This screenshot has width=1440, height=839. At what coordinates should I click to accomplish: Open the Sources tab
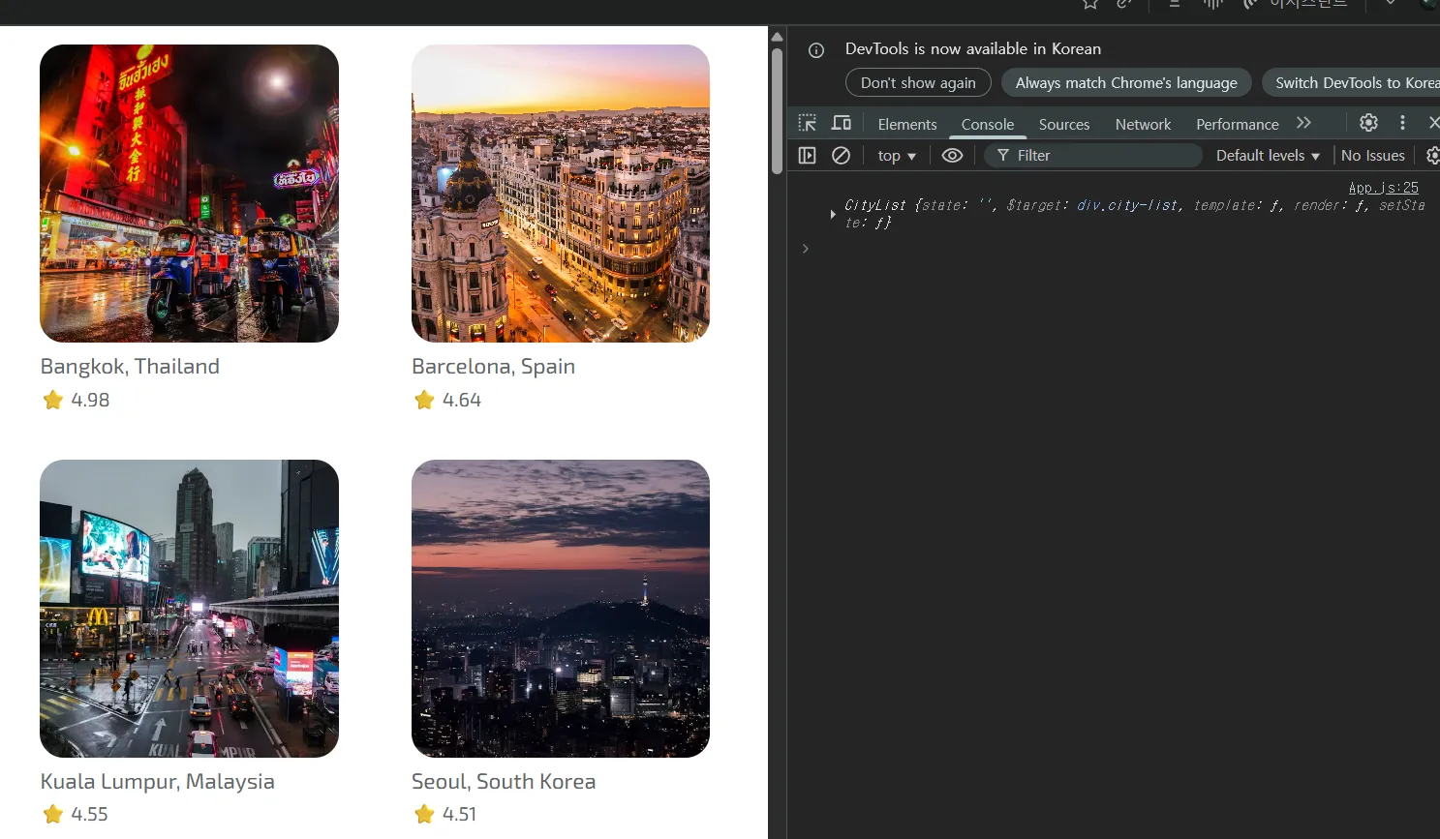pyautogui.click(x=1063, y=125)
